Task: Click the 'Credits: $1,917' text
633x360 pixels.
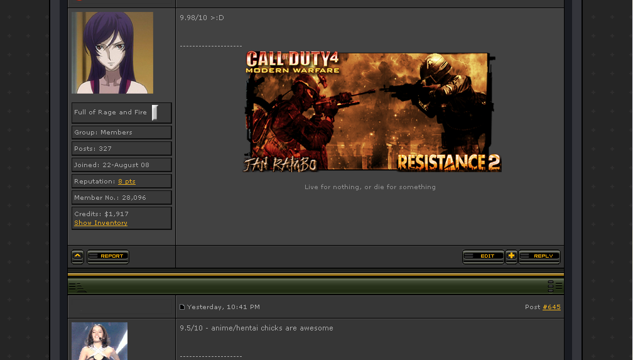Action: pos(101,214)
